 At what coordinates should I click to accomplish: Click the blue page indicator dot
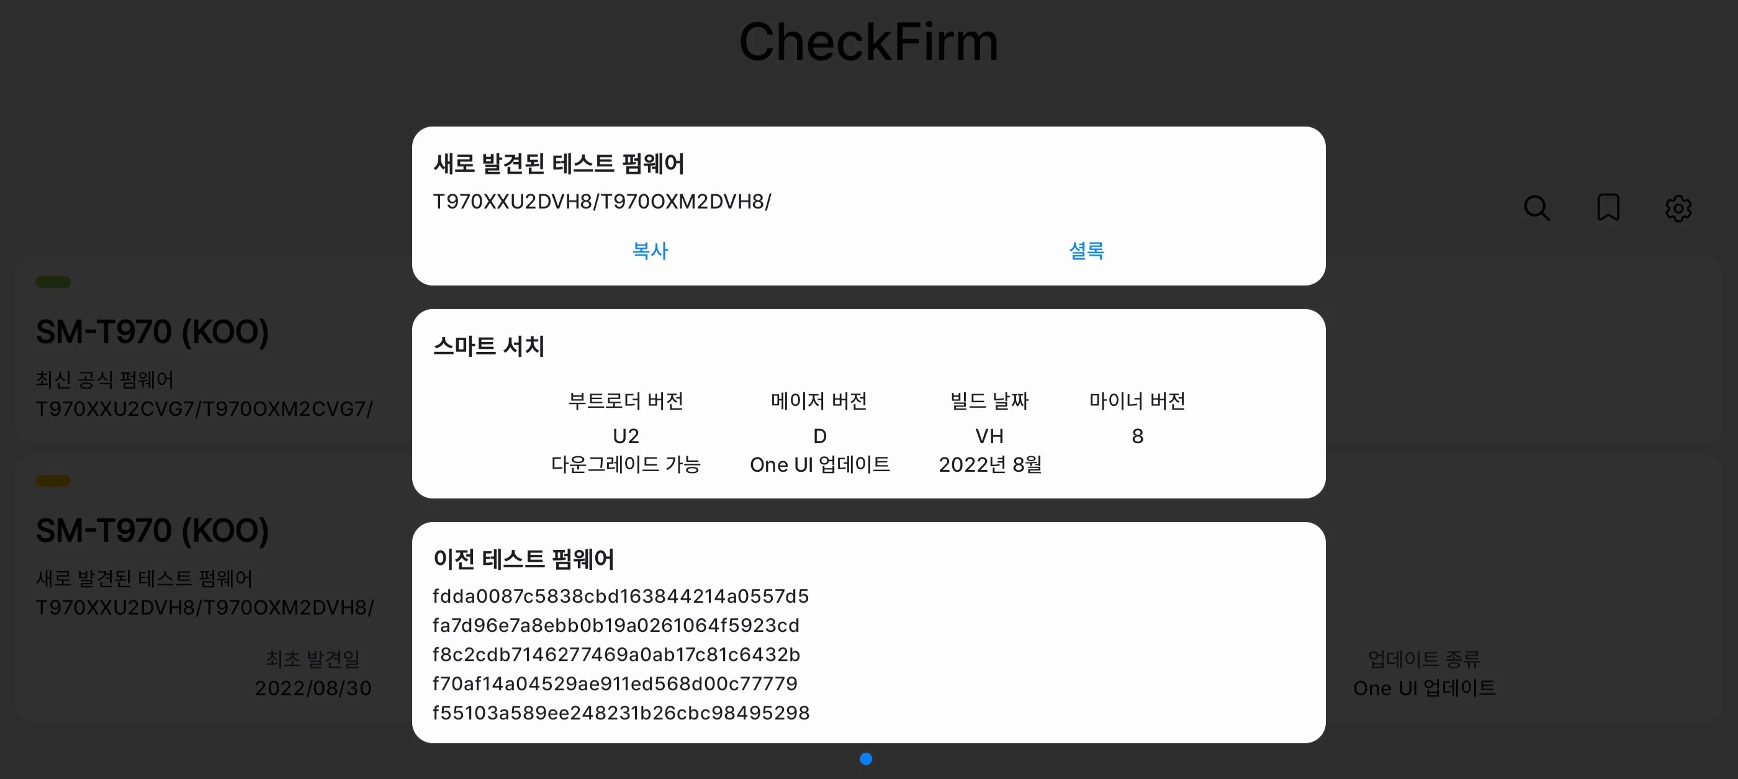866,759
